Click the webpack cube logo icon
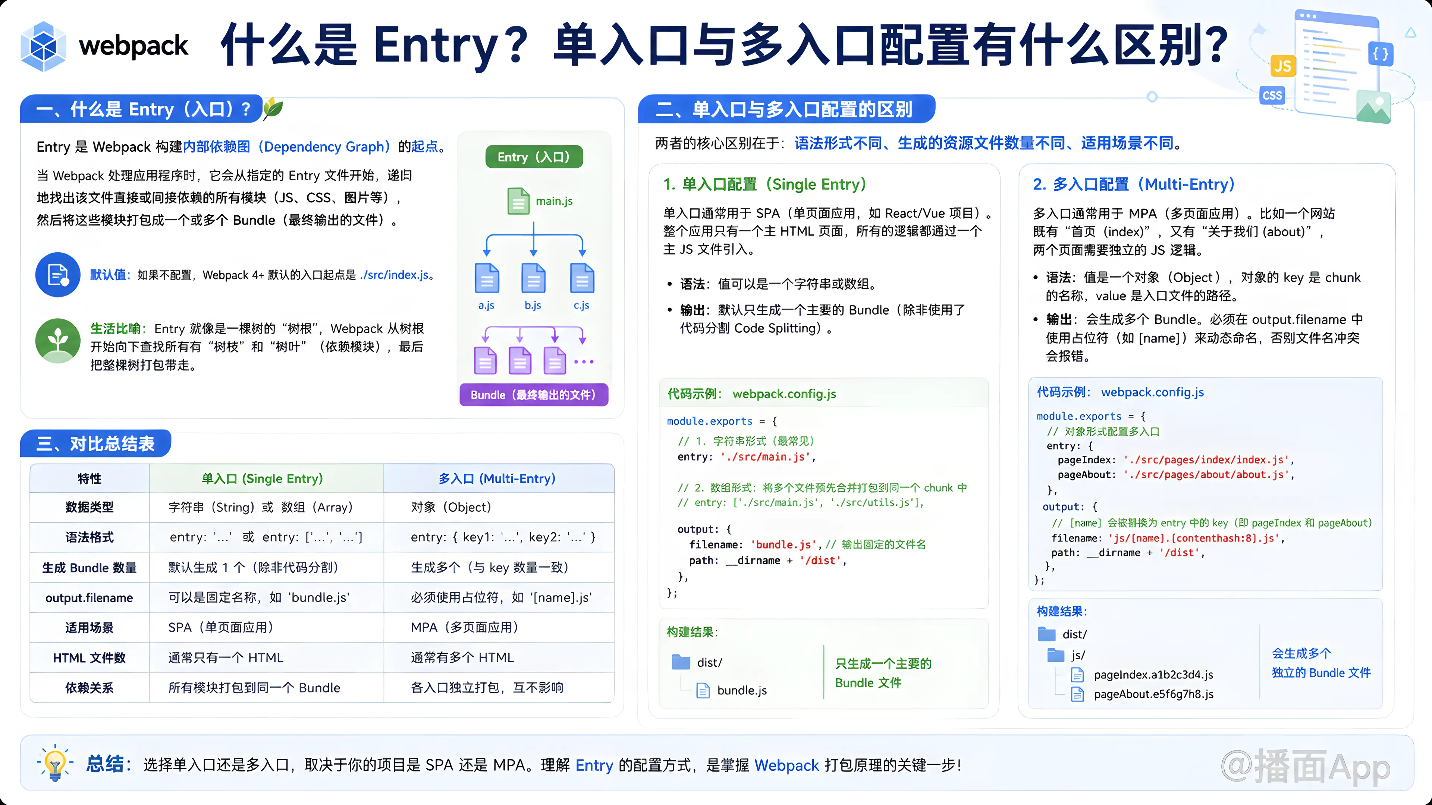Viewport: 1432px width, 805px height. 43,46
